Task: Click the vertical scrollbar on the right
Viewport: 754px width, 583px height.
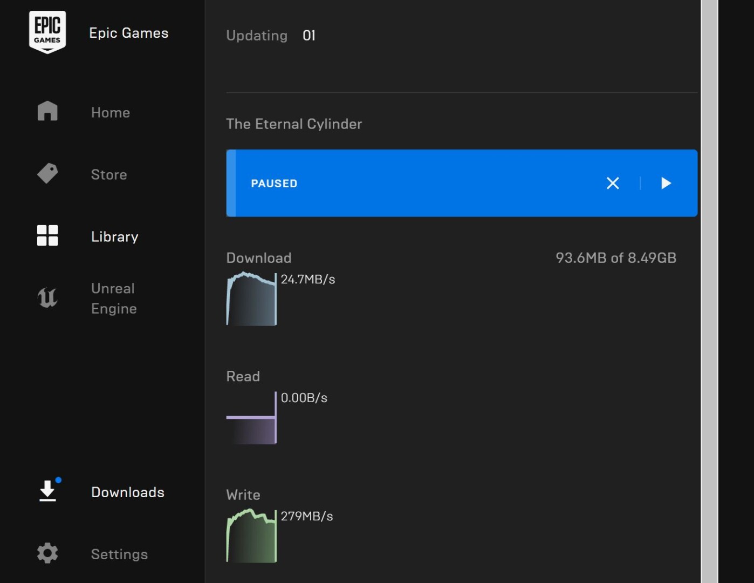Action: pyautogui.click(x=709, y=291)
